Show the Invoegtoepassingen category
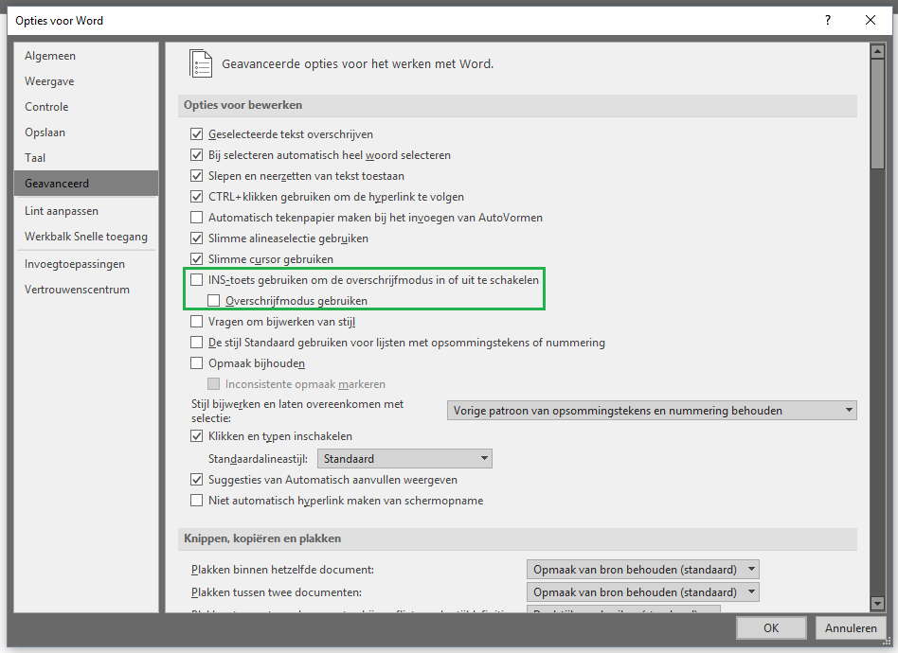 tap(86, 264)
